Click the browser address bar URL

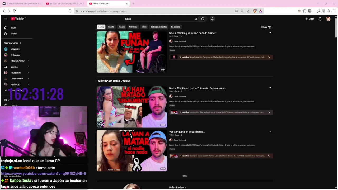[x=103, y=11]
